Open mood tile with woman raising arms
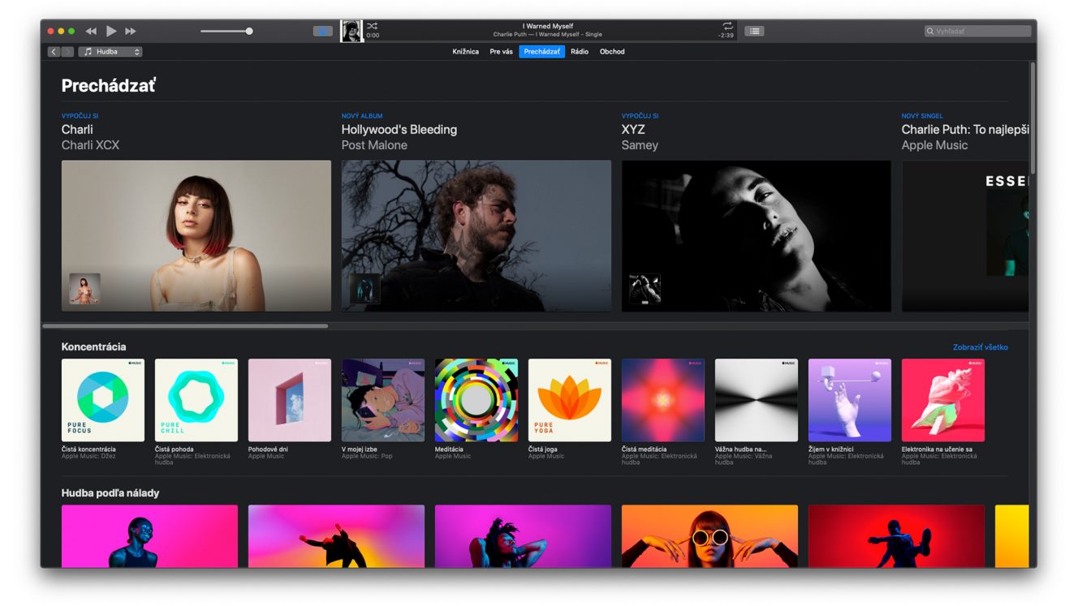 click(524, 536)
